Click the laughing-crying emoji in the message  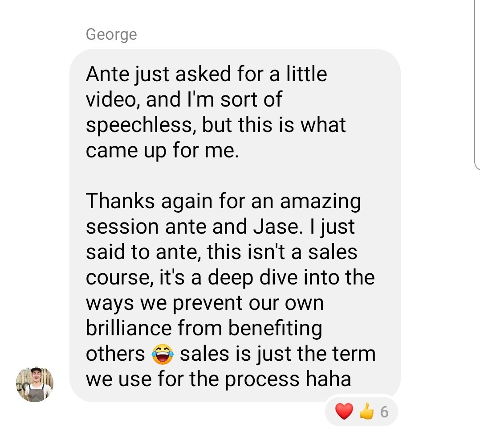click(x=162, y=354)
